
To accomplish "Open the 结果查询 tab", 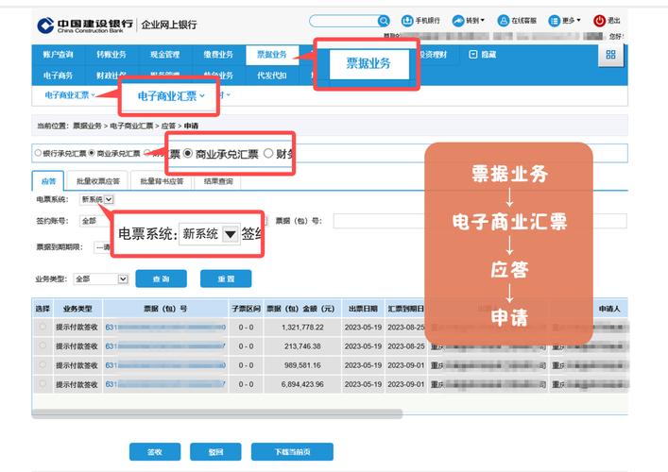I will pyautogui.click(x=218, y=180).
